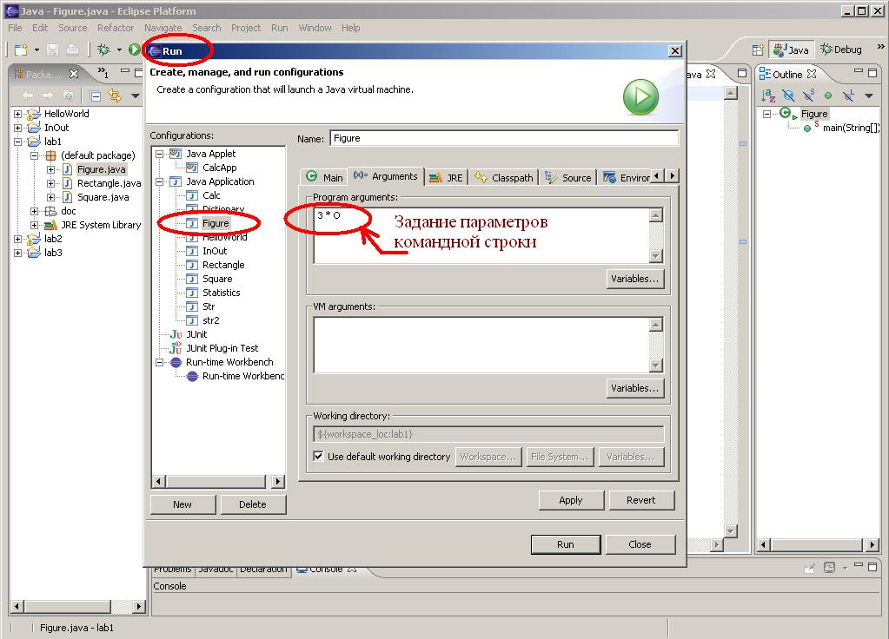
Task: Click the Delete configuration button
Action: 253,504
